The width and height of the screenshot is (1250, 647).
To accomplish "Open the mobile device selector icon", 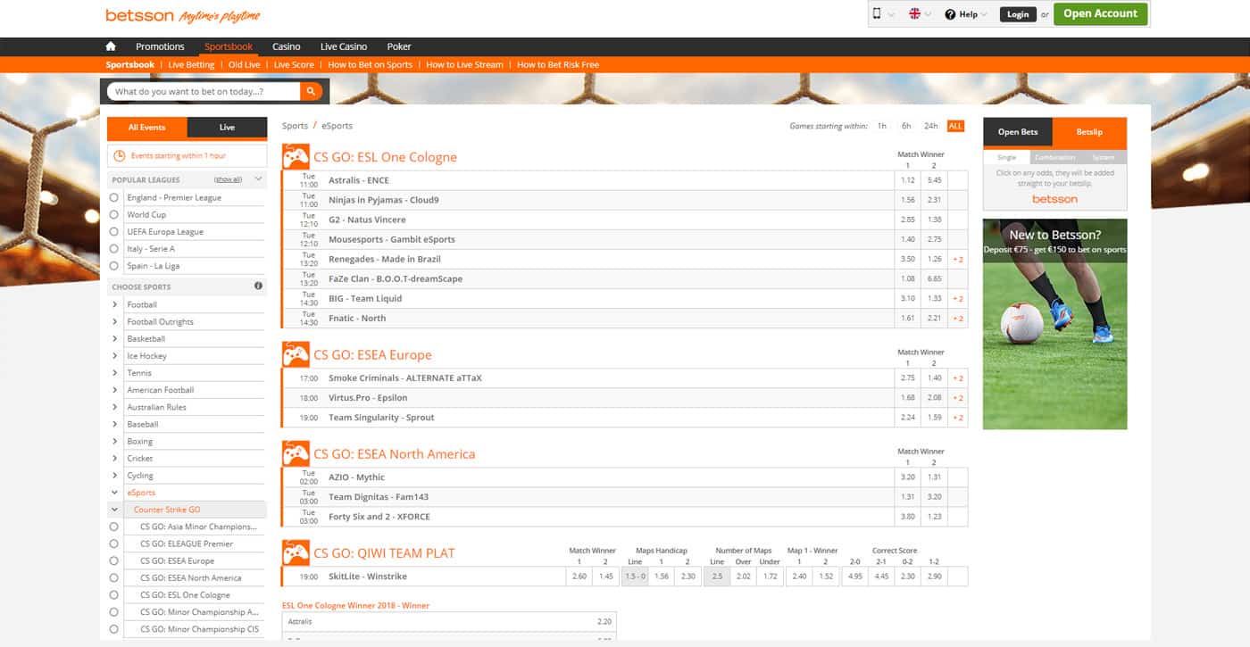I will [877, 14].
